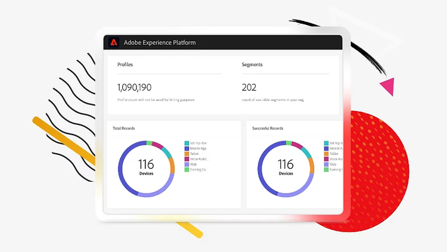Select the Segments card heading
The height and width of the screenshot is (252, 447).
(253, 64)
